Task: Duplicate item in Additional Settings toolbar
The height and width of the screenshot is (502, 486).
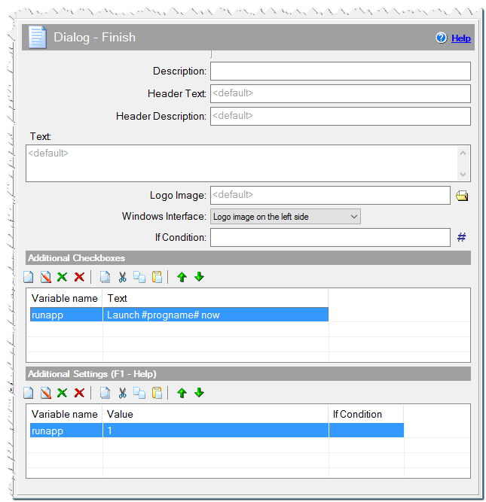Action: 105,393
